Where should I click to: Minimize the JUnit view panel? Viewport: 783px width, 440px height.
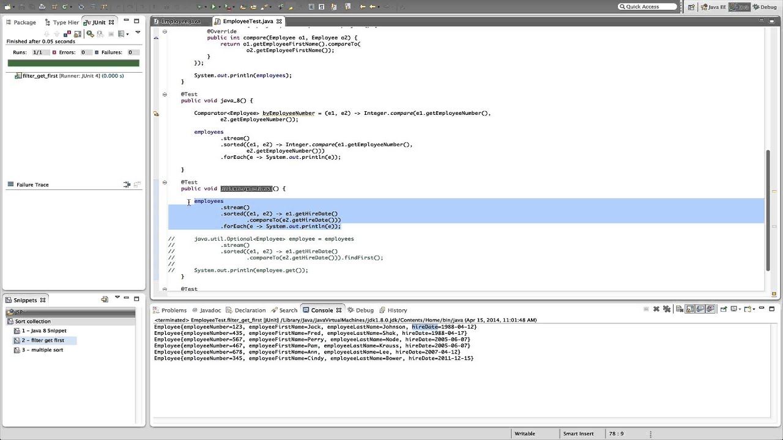126,21
